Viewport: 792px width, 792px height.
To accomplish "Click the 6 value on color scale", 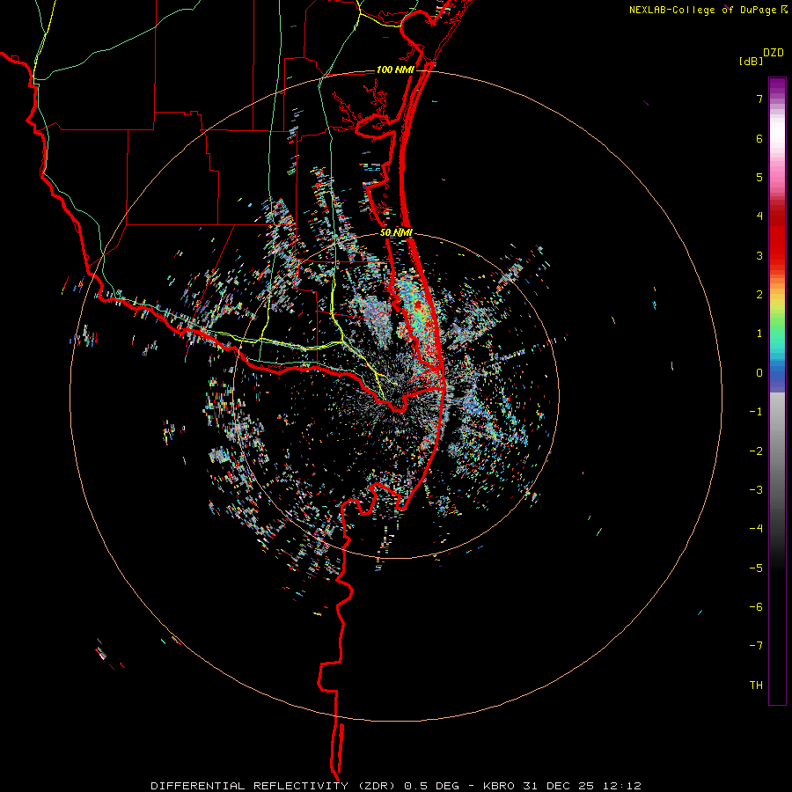I will pyautogui.click(x=759, y=138).
